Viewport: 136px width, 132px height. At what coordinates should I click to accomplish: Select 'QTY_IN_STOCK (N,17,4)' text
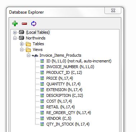tap(68, 124)
